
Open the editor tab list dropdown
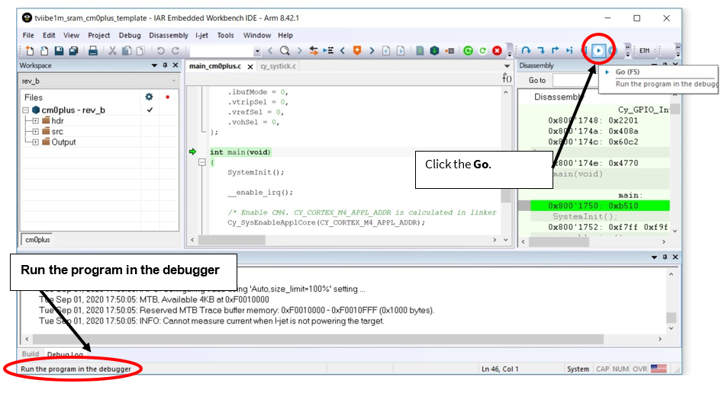[x=507, y=66]
